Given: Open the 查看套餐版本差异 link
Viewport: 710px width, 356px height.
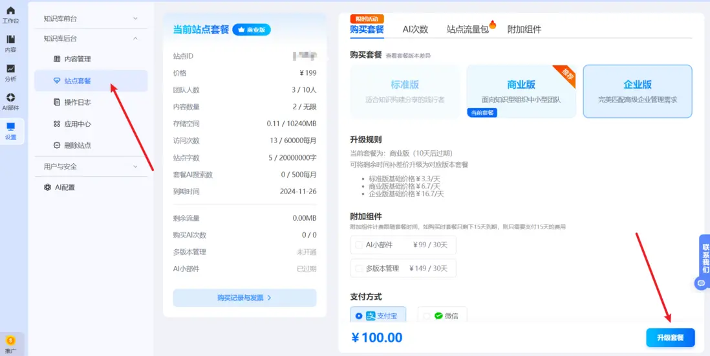Looking at the screenshot, I should [x=408, y=56].
